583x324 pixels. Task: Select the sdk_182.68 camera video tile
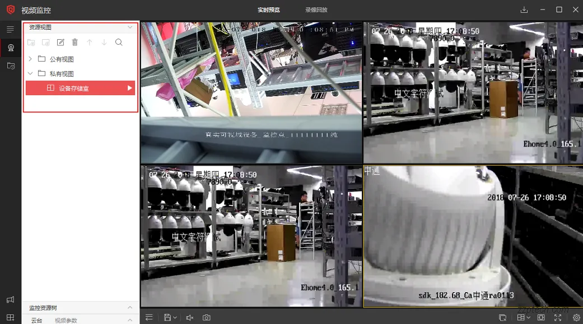pyautogui.click(x=473, y=236)
